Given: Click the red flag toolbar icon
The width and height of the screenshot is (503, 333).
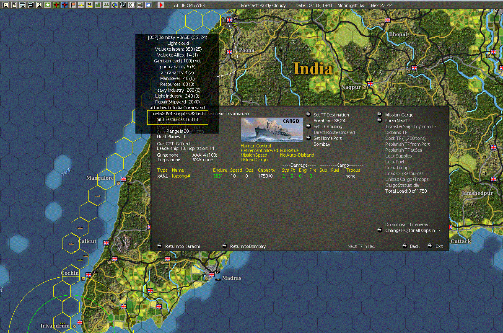Looking at the screenshot, I should coord(73,5).
